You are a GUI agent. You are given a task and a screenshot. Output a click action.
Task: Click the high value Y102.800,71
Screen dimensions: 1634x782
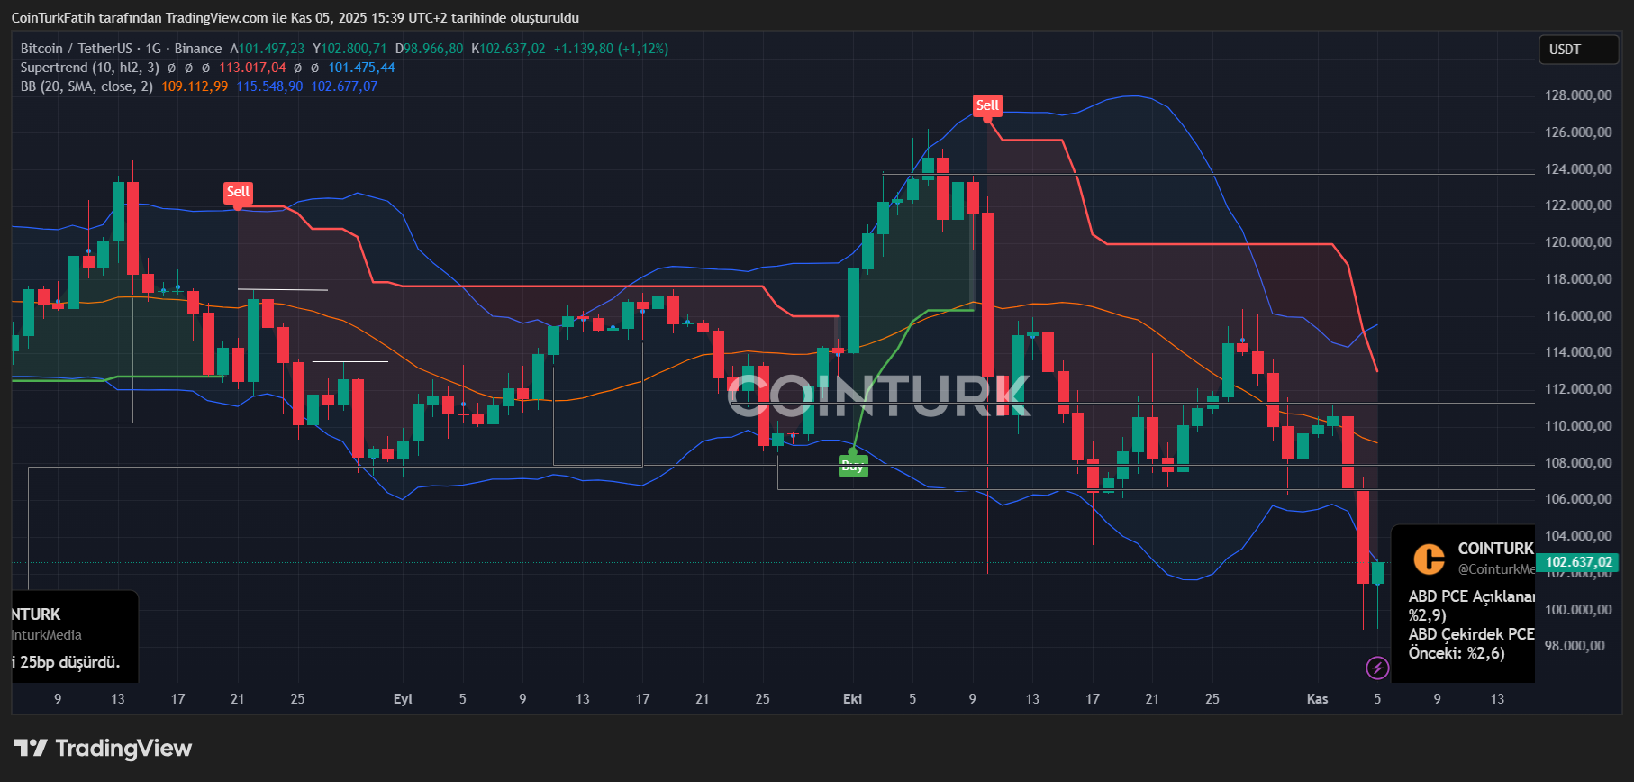click(x=349, y=49)
